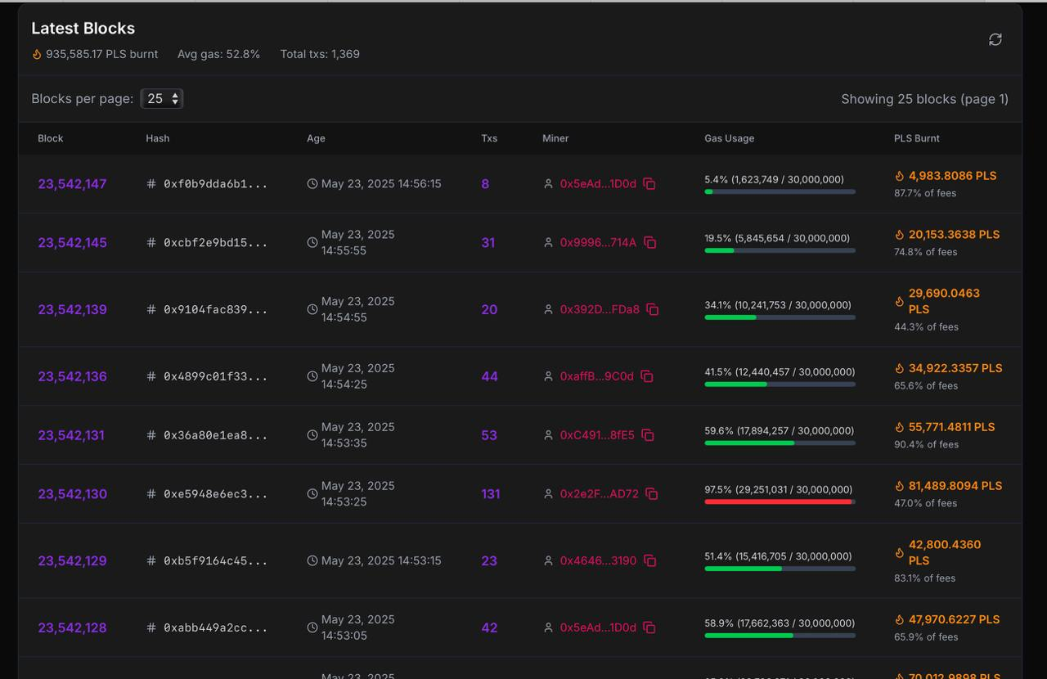Screen dimensions: 1047x679
Task: Click the 935,585.17 PLS burnt summary
Action: pos(95,54)
